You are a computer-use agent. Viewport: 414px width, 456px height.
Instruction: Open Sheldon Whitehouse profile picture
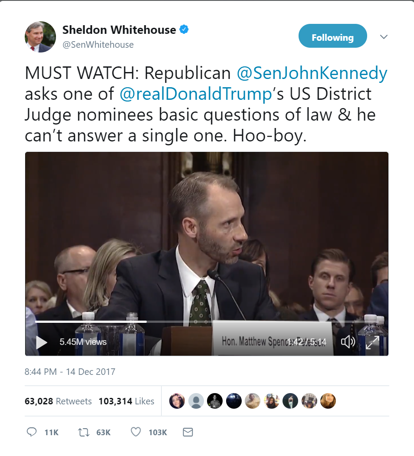40,37
